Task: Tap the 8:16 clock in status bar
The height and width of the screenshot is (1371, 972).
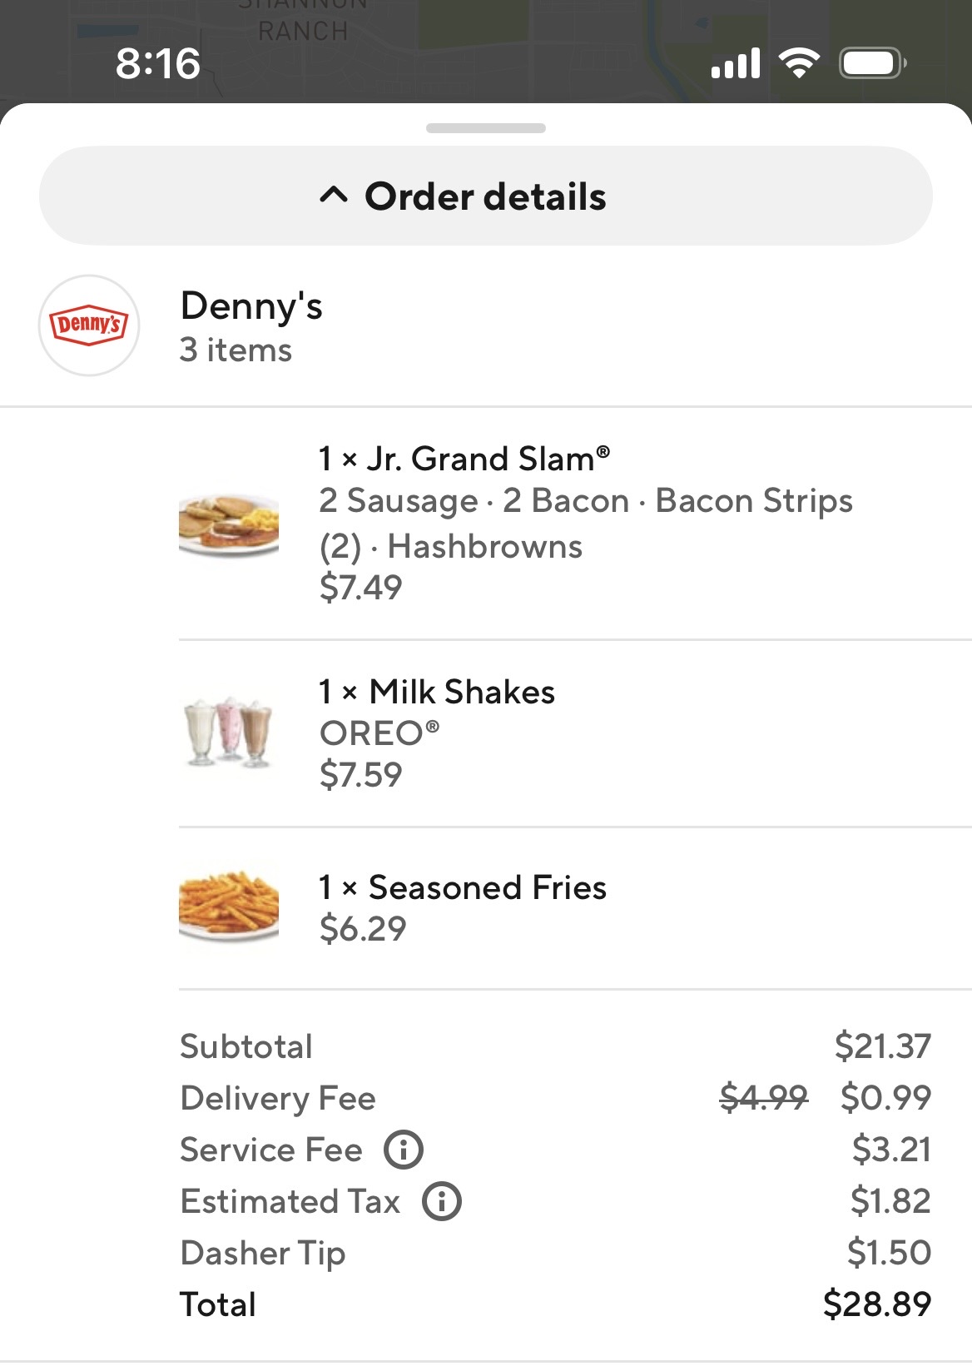Action: click(x=158, y=63)
